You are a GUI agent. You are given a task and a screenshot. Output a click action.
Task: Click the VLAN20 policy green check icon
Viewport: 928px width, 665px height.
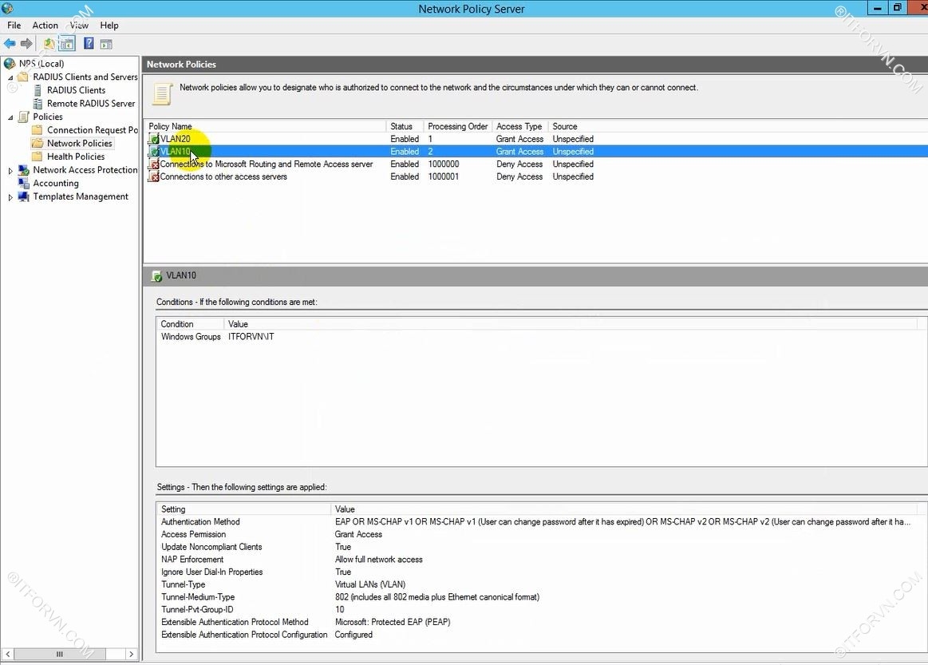(154, 139)
